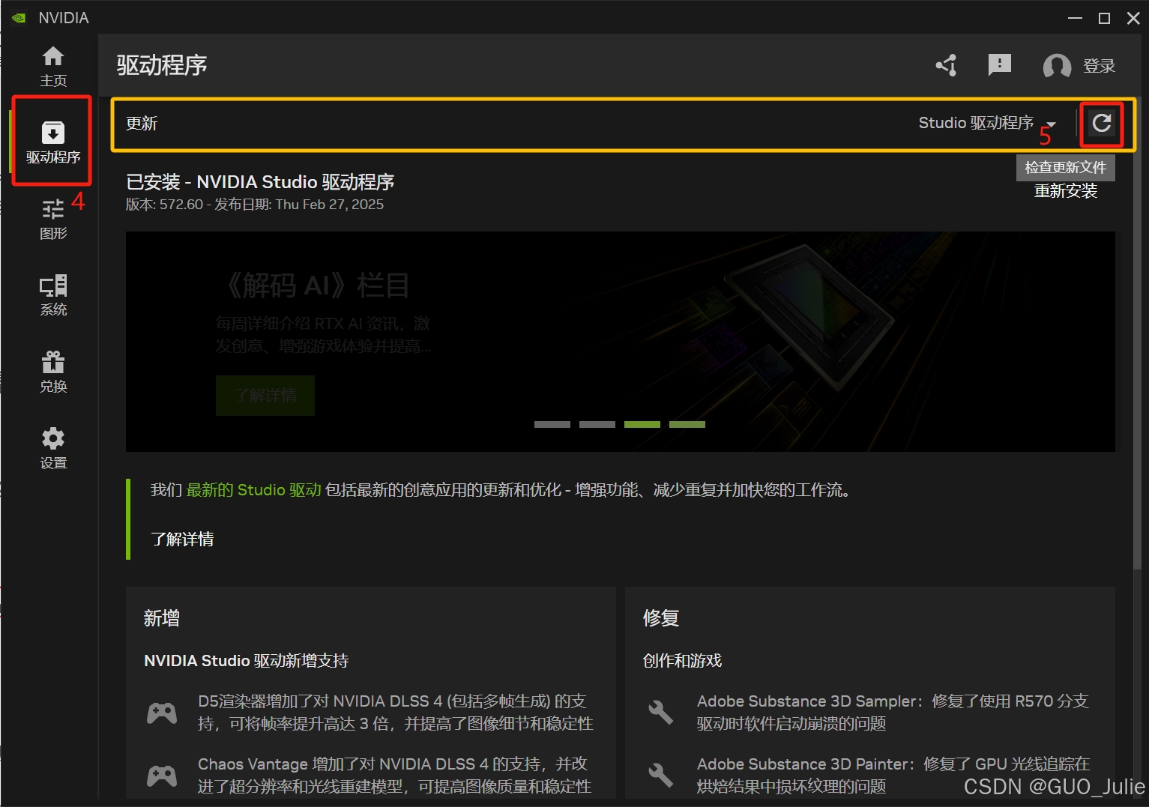Click the 版本: 572.60 release date text
This screenshot has height=807, width=1149.
[x=255, y=205]
